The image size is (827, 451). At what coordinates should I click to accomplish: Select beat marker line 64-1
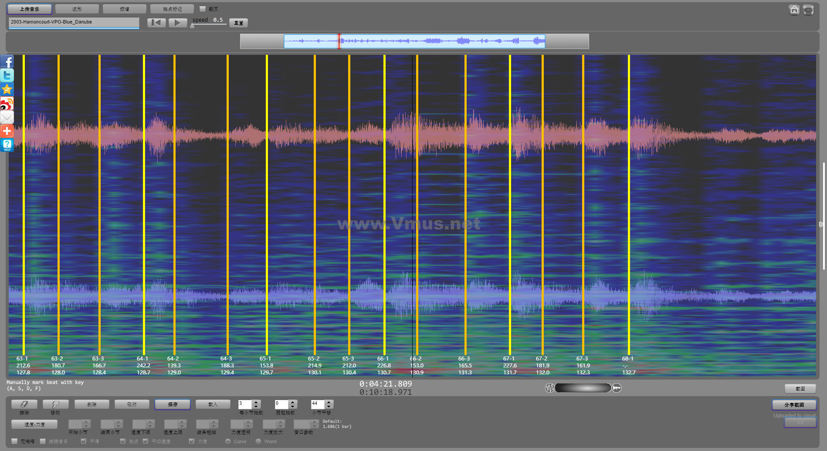144,205
